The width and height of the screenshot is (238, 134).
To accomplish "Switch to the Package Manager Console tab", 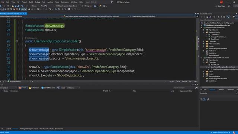I will pyautogui.click(x=29, y=129).
